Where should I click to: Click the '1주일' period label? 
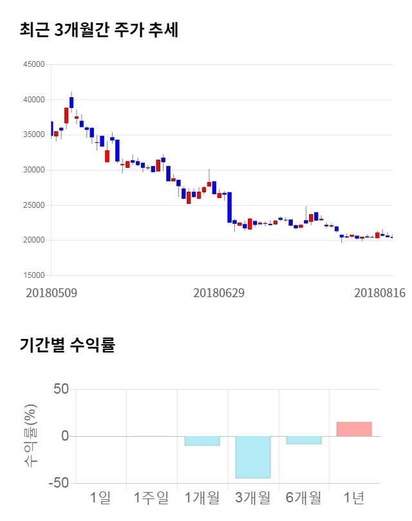click(151, 497)
